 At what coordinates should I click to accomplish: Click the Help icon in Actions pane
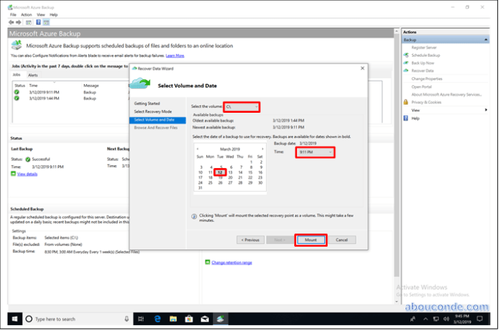pyautogui.click(x=406, y=118)
